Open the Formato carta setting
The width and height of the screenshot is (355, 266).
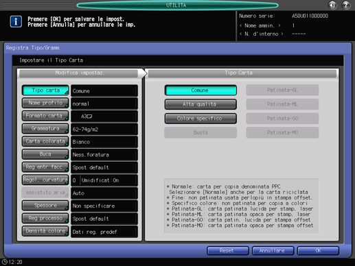45,116
